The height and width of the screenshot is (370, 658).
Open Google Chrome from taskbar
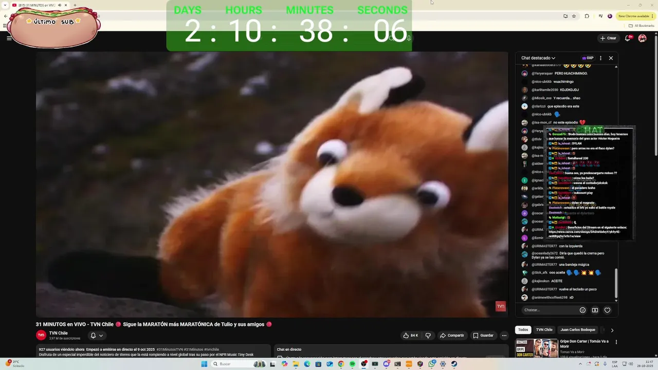click(341, 364)
